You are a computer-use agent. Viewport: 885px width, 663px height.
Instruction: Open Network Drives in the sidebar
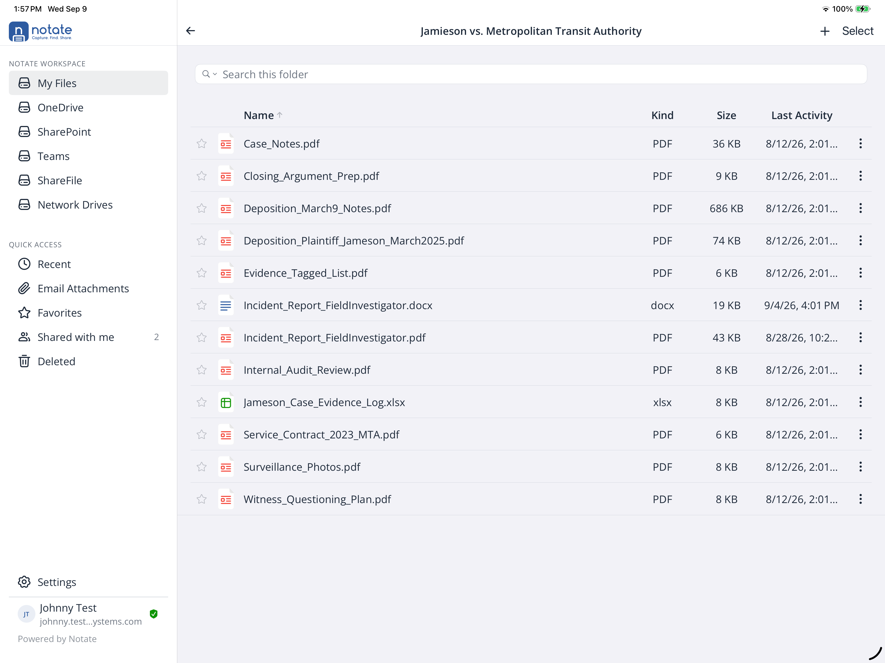click(88, 205)
